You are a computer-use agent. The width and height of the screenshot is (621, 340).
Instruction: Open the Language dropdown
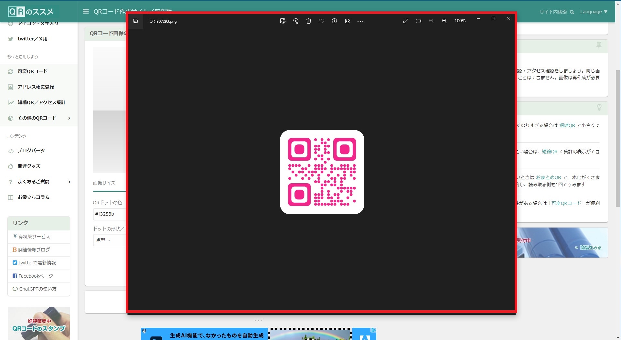pos(594,12)
